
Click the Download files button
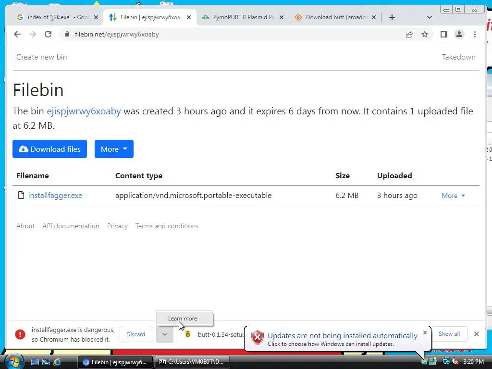point(49,149)
